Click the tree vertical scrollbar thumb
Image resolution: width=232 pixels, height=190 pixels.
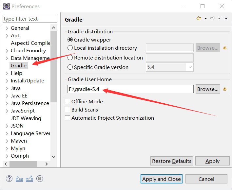point(53,67)
